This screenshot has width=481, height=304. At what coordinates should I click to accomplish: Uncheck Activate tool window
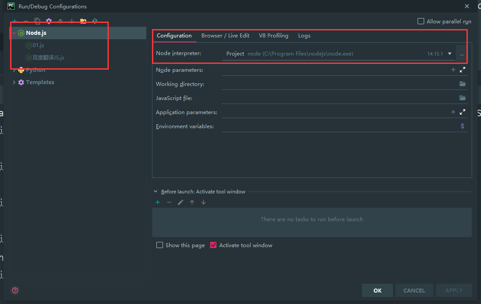pyautogui.click(x=213, y=245)
